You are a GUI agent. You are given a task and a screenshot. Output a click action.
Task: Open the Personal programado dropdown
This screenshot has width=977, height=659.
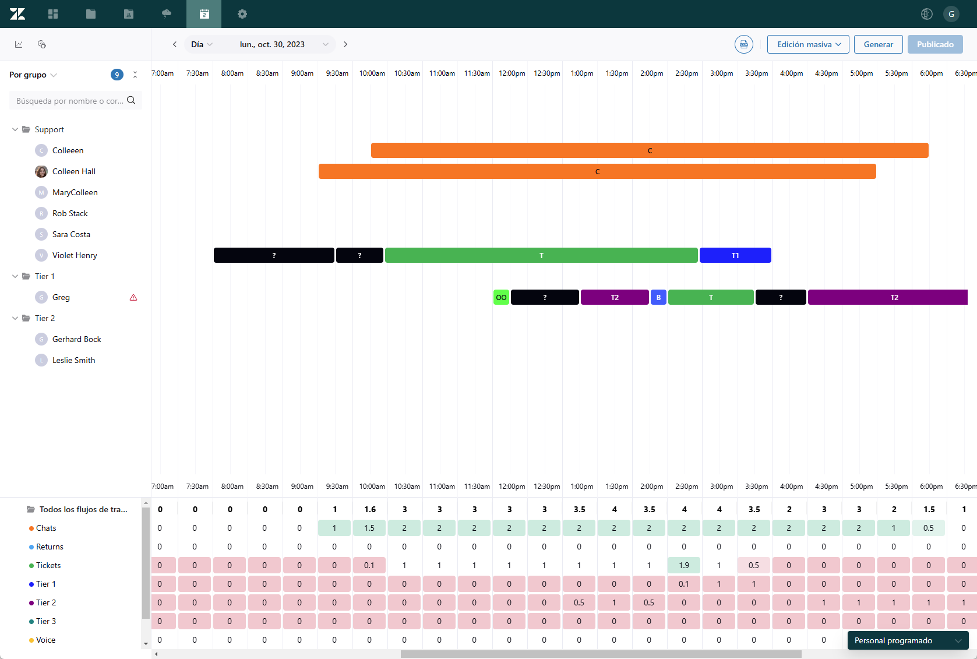point(908,640)
